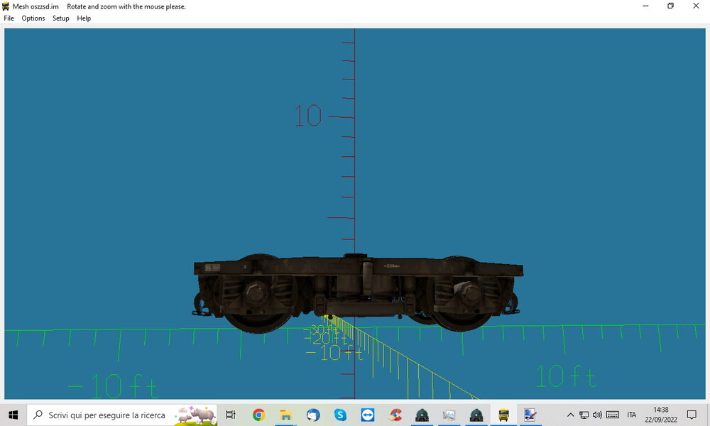Open File Explorer from taskbar
Screen dimensions: 710x426
click(x=285, y=415)
